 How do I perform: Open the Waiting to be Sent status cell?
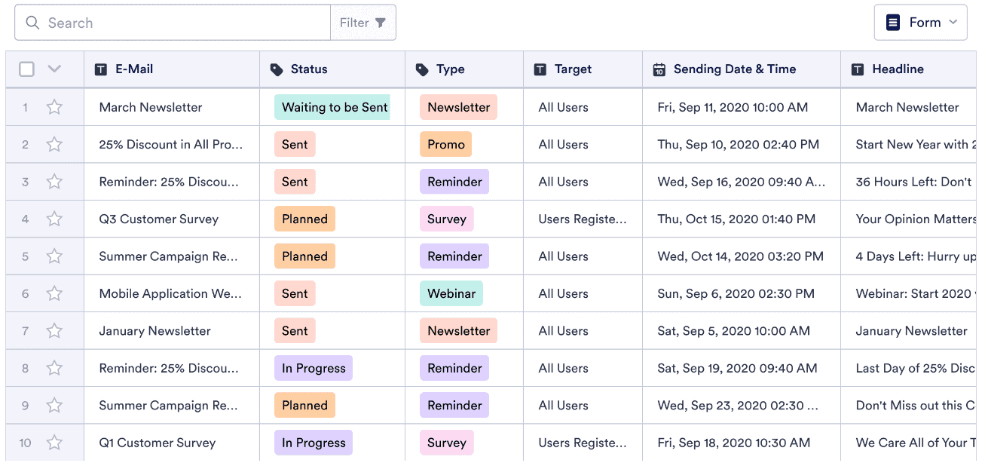point(332,107)
